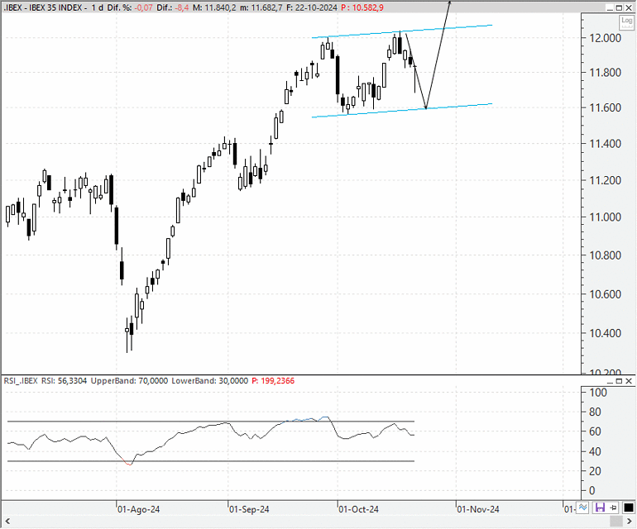Screen dimensions: 637x529
Task: Click the purple save diskette icon
Action: coord(600,508)
